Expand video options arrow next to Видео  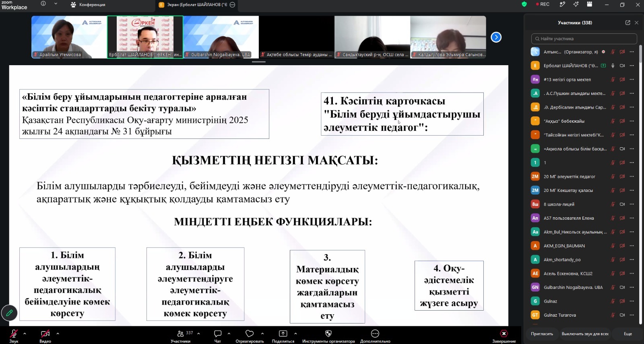pos(58,334)
